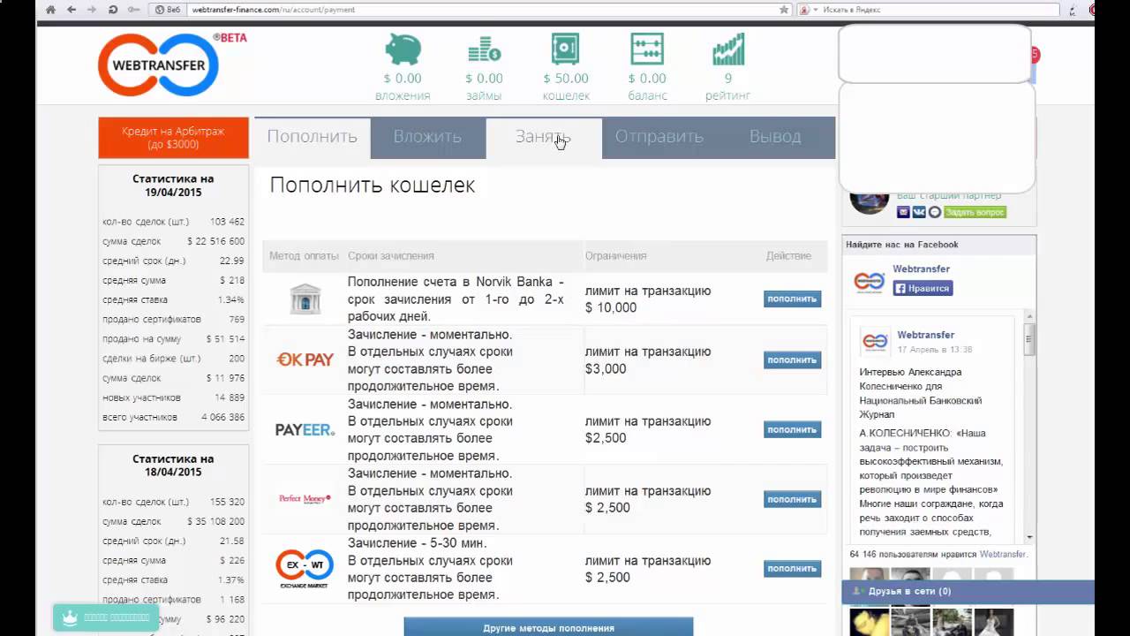Click Ваш старший партнер link
This screenshot has height=636, width=1130.
coord(949,195)
